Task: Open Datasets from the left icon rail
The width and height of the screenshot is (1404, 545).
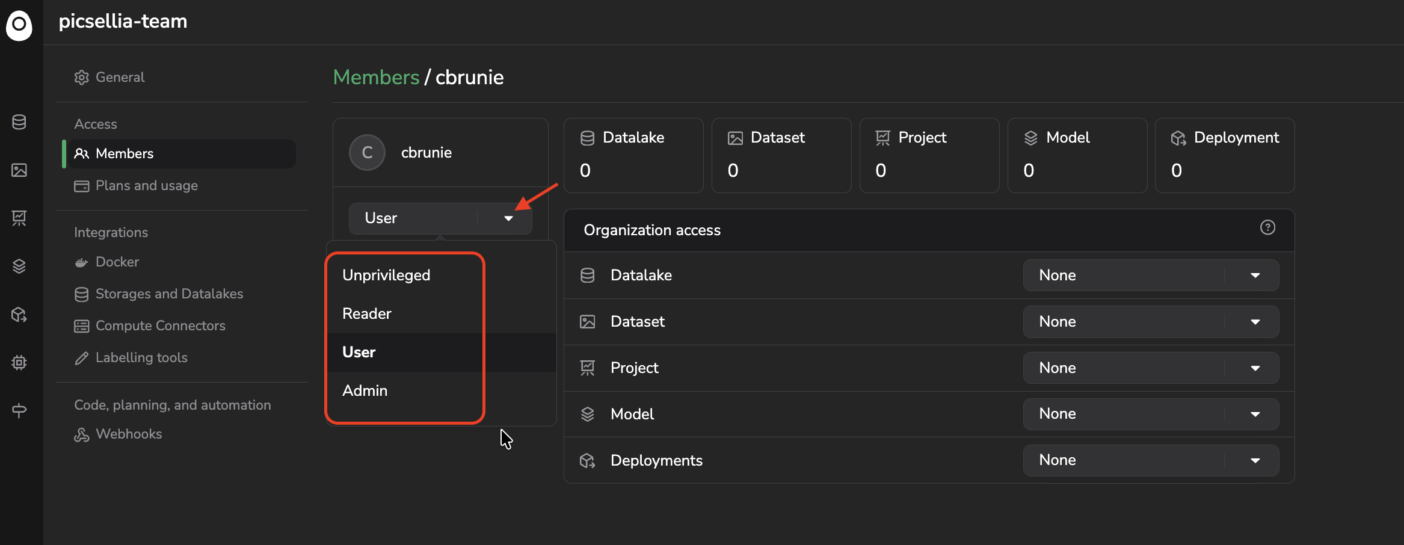Action: [19, 170]
